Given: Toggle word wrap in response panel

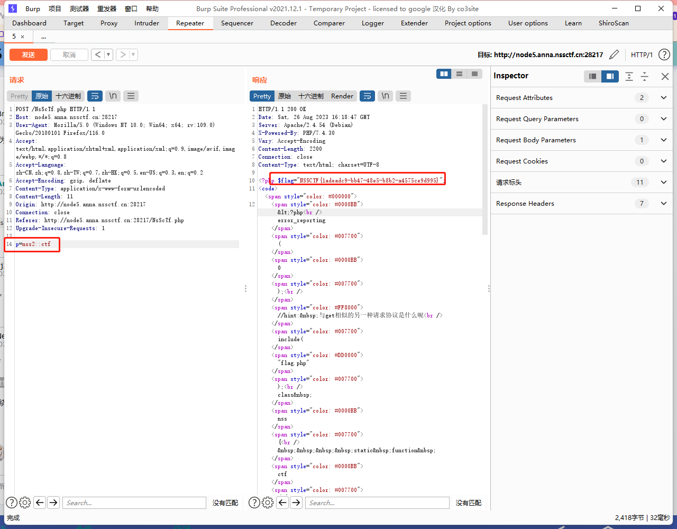Looking at the screenshot, I should pyautogui.click(x=367, y=96).
